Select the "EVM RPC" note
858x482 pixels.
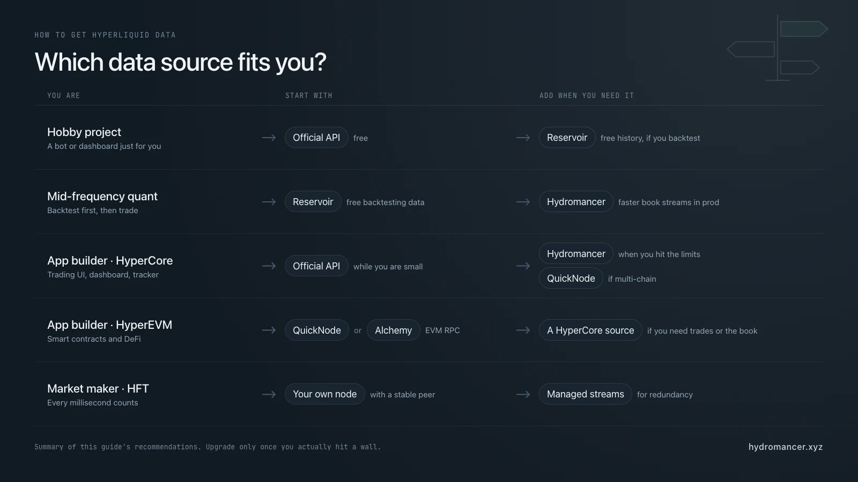pos(442,330)
